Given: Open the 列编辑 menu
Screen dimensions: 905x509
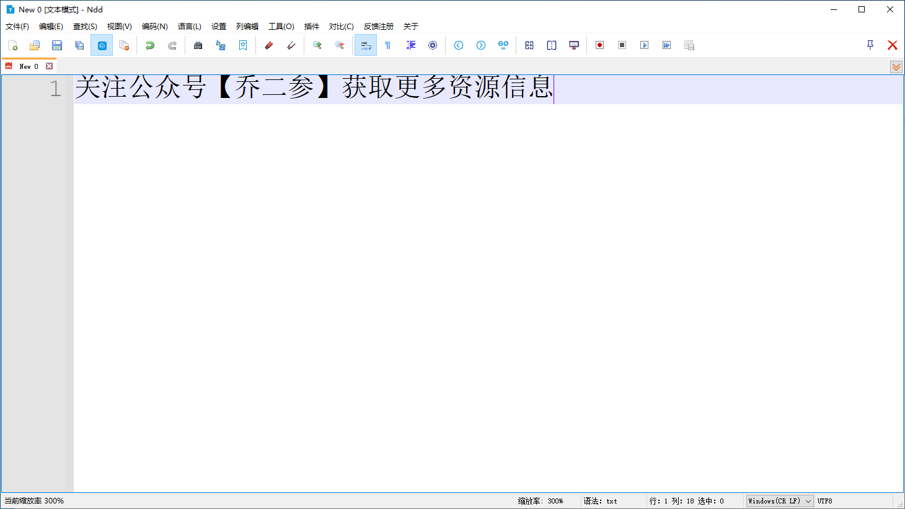Looking at the screenshot, I should [x=247, y=27].
